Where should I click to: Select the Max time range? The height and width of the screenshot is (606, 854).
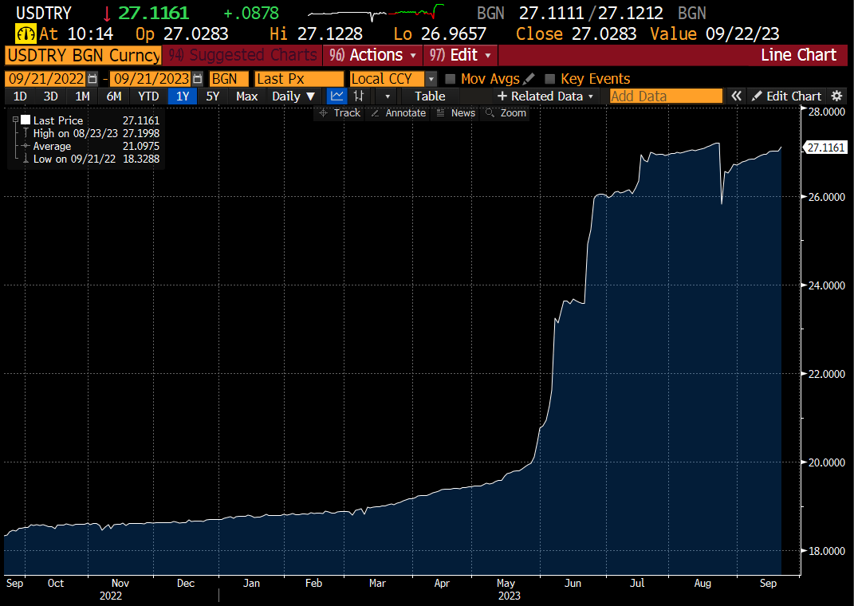pyautogui.click(x=246, y=96)
